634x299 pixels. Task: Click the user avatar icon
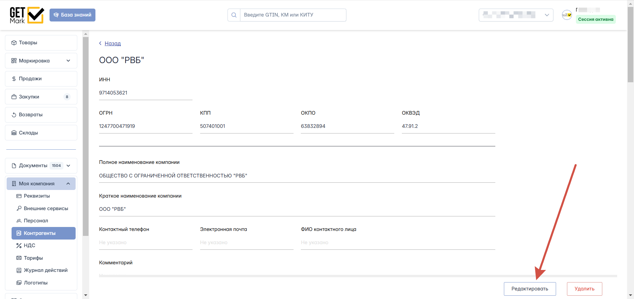click(x=567, y=15)
